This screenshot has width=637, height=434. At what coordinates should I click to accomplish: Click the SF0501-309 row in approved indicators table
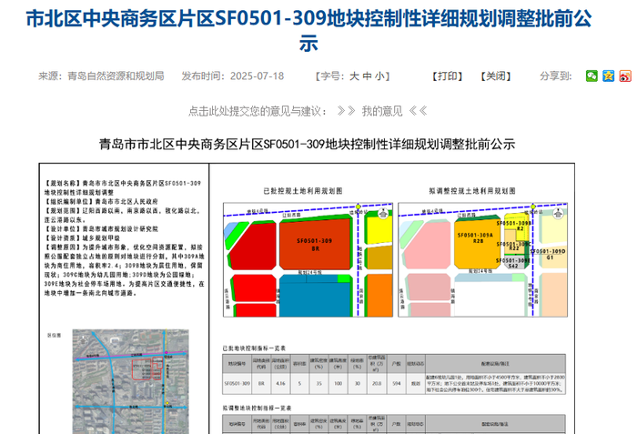pos(394,384)
